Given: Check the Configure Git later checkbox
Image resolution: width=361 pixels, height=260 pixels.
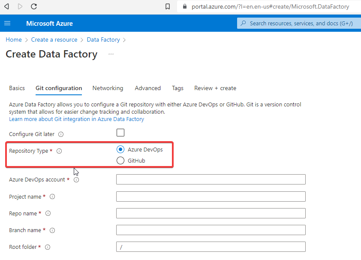Looking at the screenshot, I should (120, 133).
